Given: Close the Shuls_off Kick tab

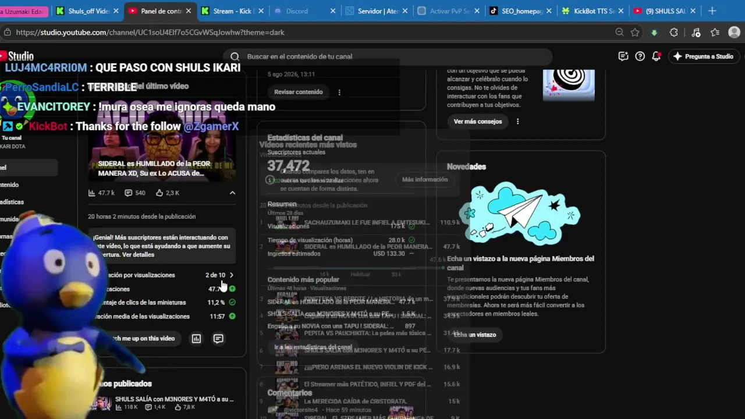Looking at the screenshot, I should [116, 11].
